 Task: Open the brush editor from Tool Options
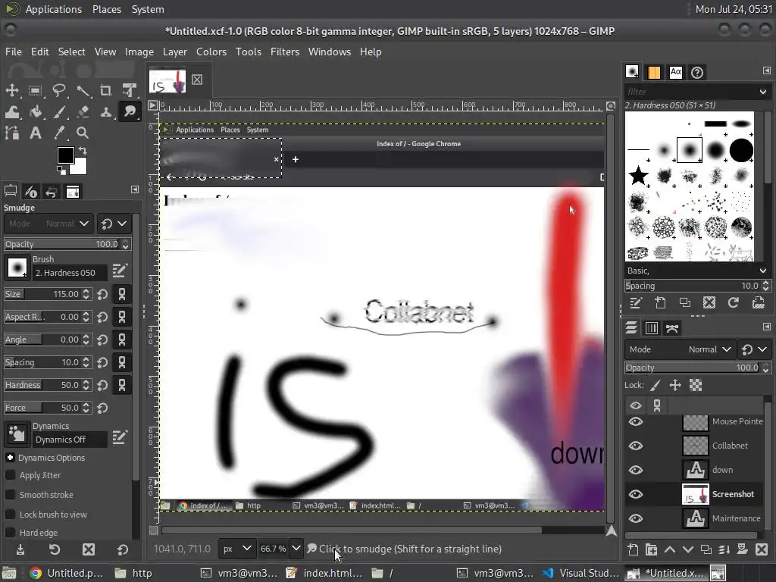point(120,271)
